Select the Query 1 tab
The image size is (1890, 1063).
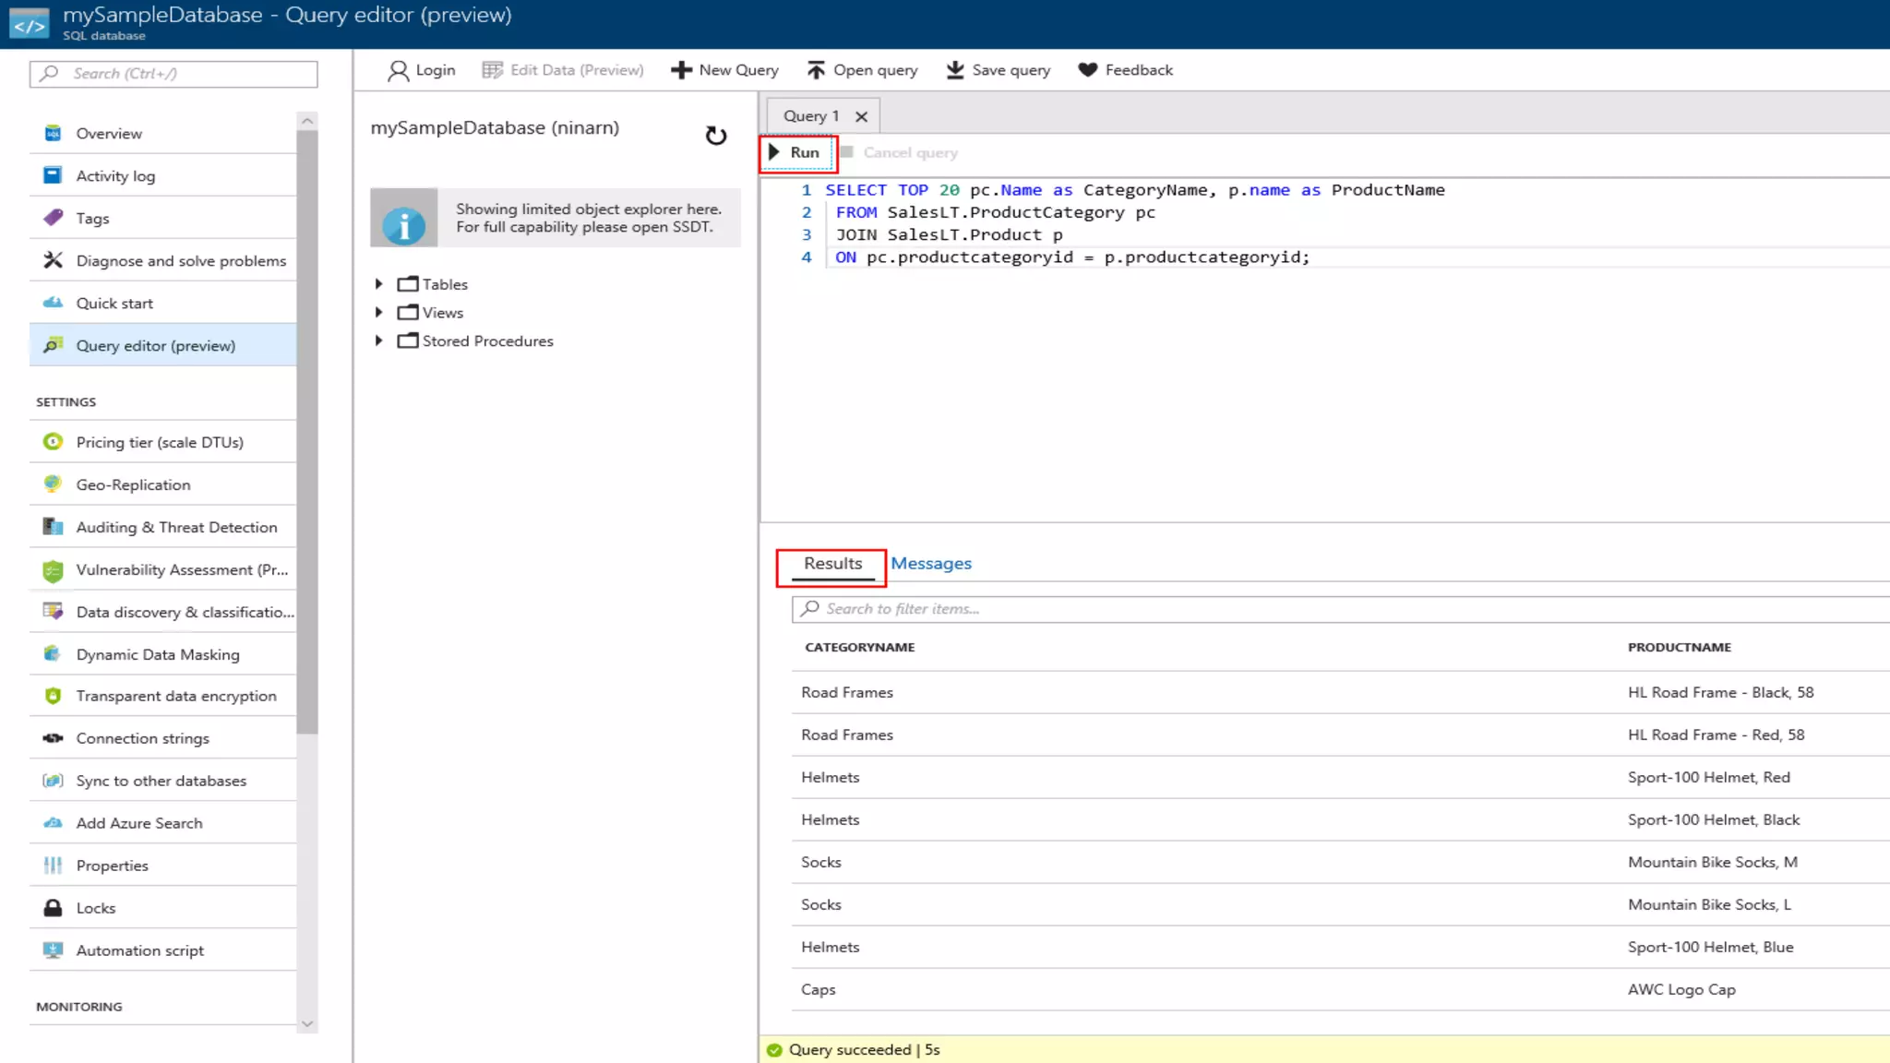811,116
